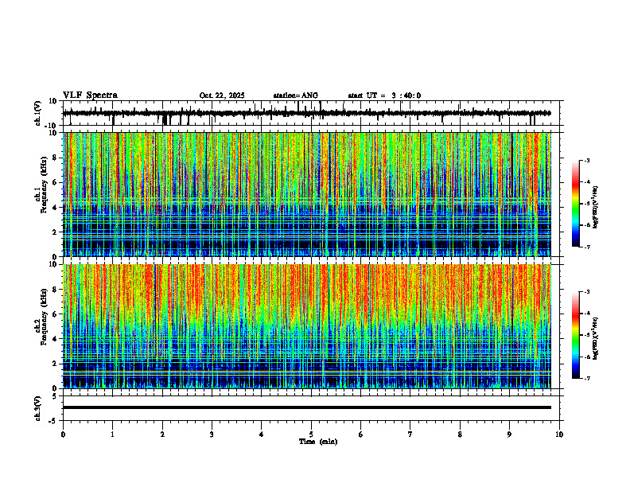Click the ch.1 spectrogram color scale bar
The width and height of the screenshot is (630, 487).
576,204
